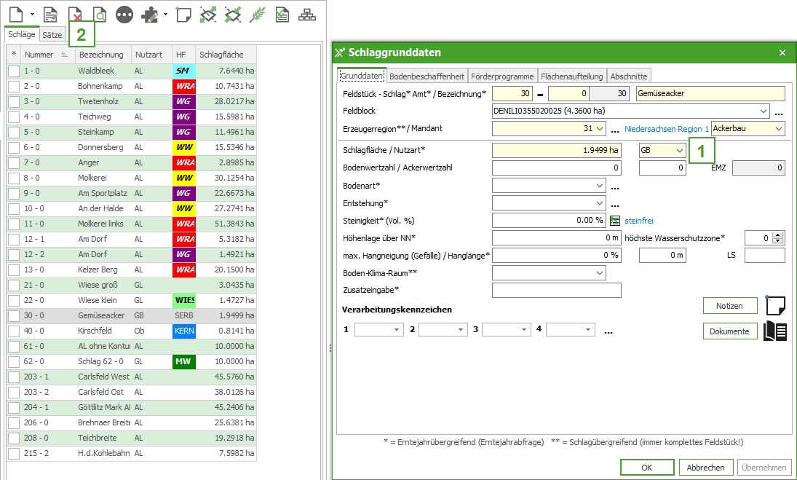Image resolution: width=797 pixels, height=480 pixels.
Task: Select the checkbox beside Donnersberg
Action: (14, 148)
